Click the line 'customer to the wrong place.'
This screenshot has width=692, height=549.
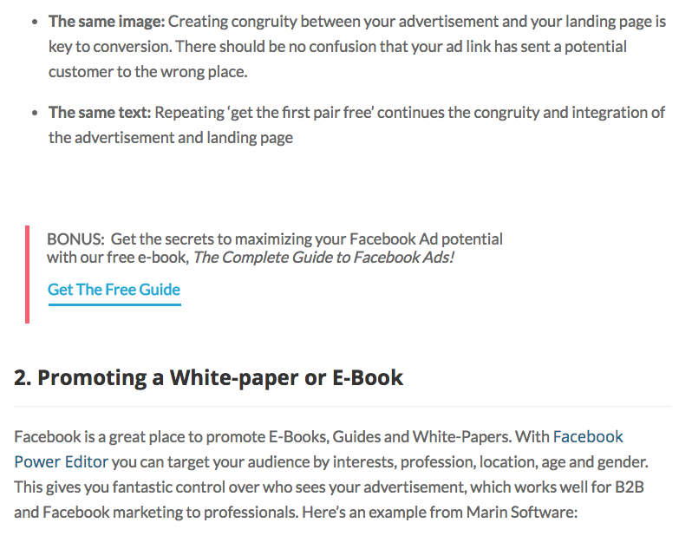point(147,72)
